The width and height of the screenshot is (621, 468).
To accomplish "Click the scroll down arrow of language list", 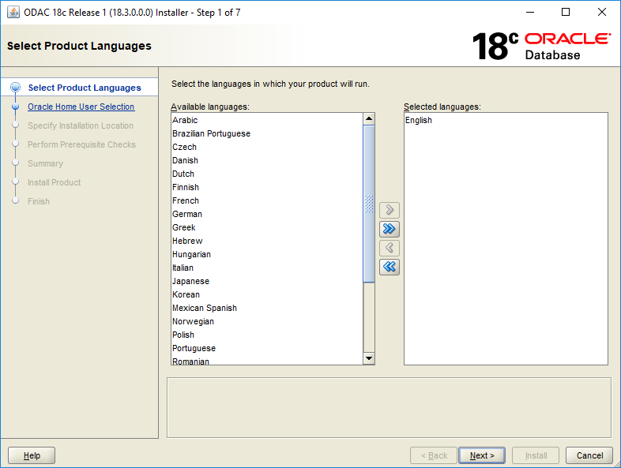I will 369,358.
